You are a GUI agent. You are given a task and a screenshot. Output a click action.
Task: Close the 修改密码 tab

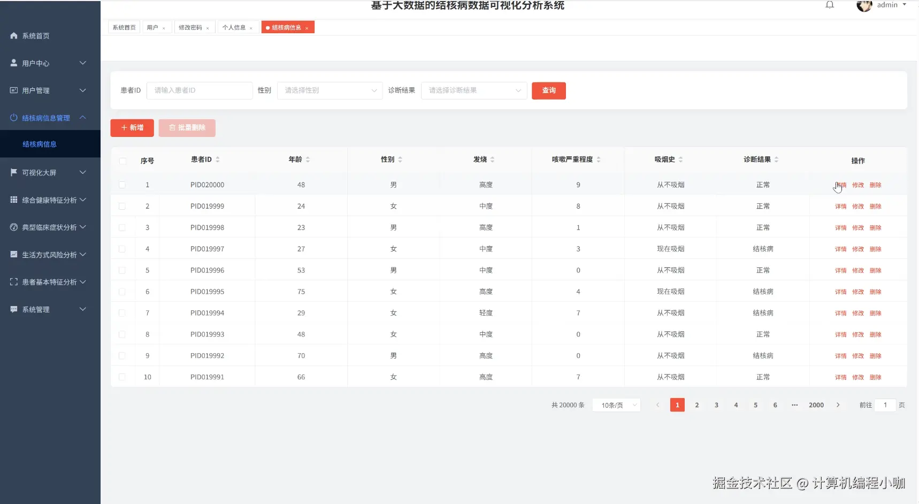[208, 28]
